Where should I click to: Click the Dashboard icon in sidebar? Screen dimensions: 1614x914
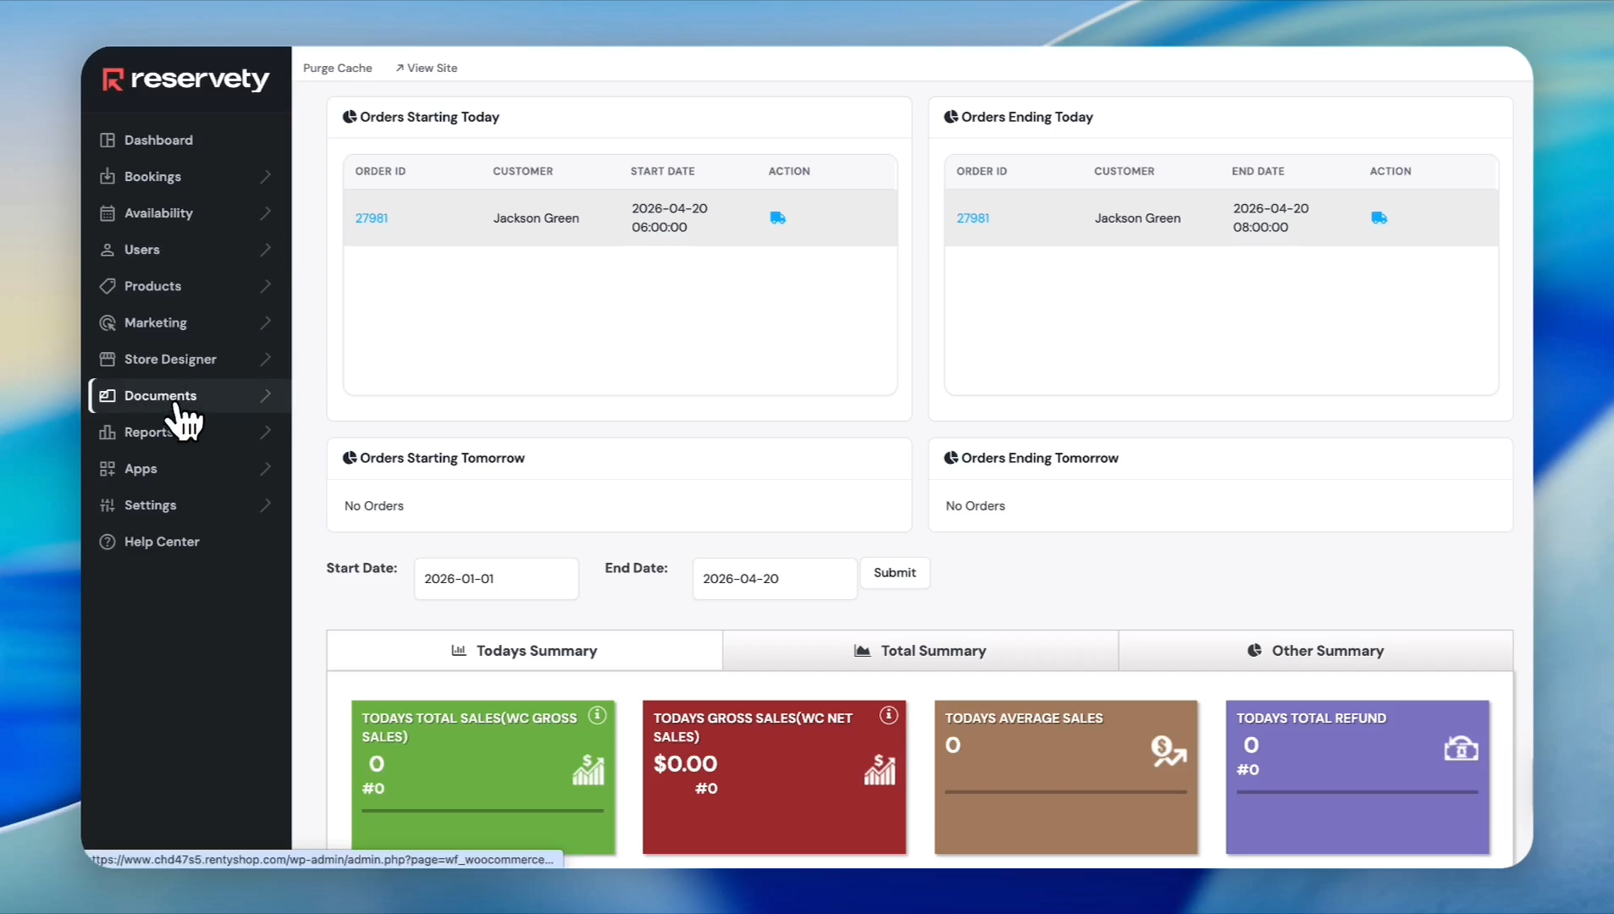pos(108,140)
